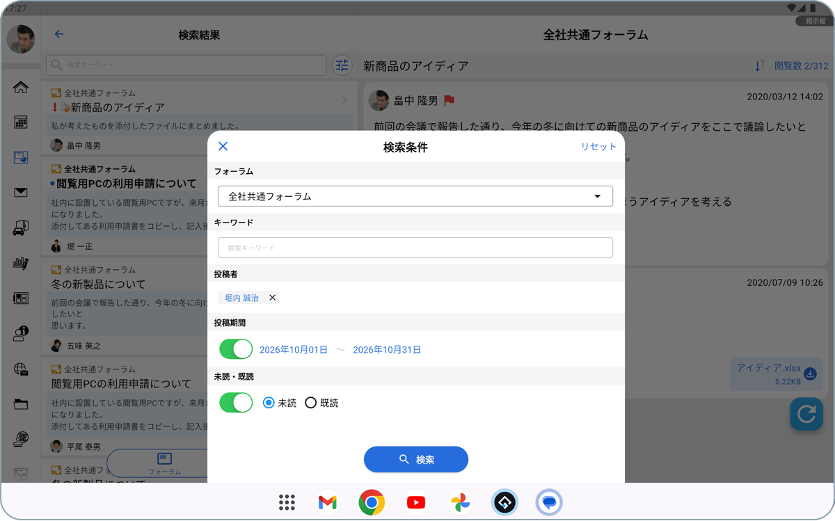The image size is (835, 521).
Task: Click the リセット link
Action: click(x=598, y=147)
